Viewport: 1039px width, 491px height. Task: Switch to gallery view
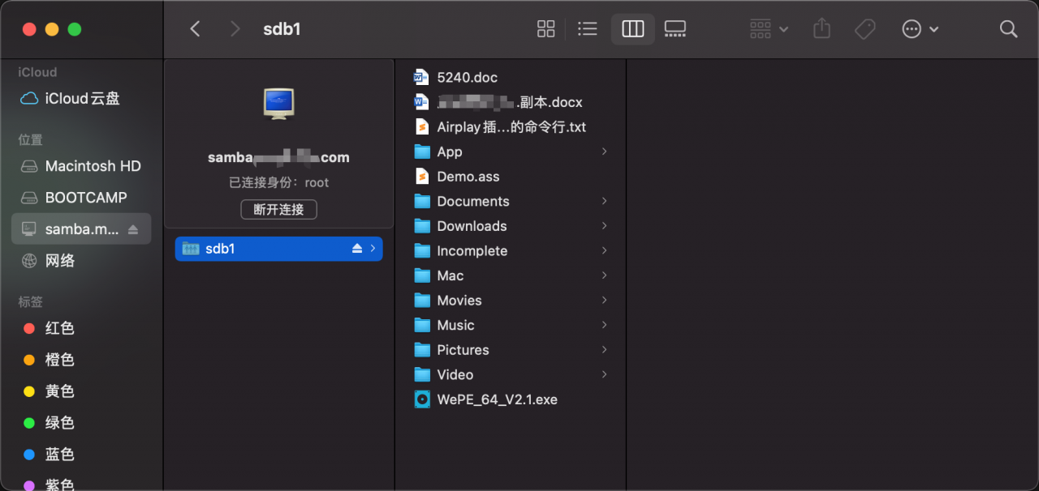675,29
